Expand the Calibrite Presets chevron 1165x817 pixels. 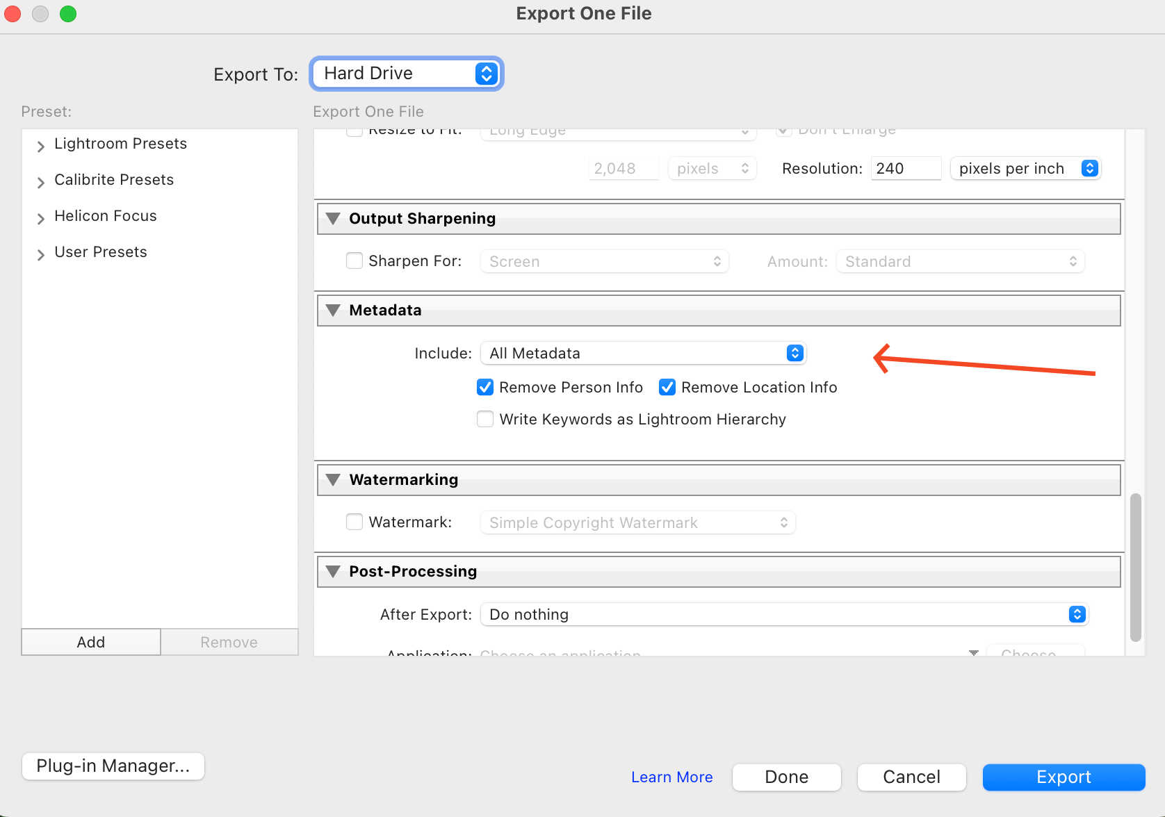click(40, 181)
